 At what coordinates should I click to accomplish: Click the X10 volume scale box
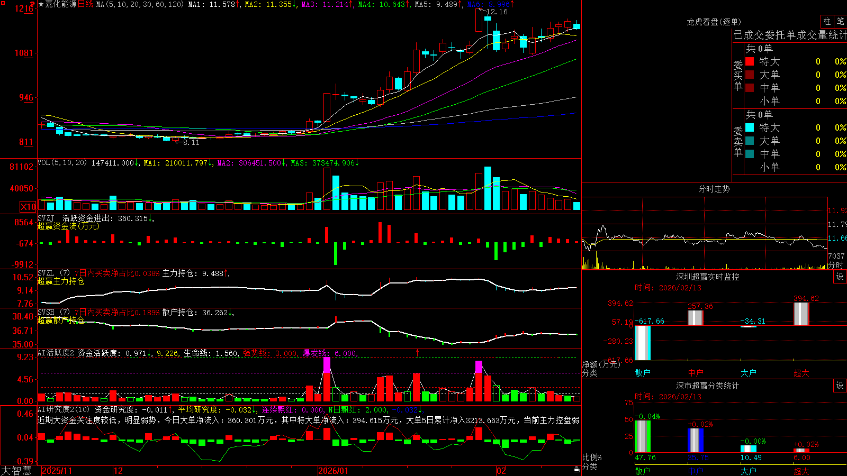(x=28, y=207)
